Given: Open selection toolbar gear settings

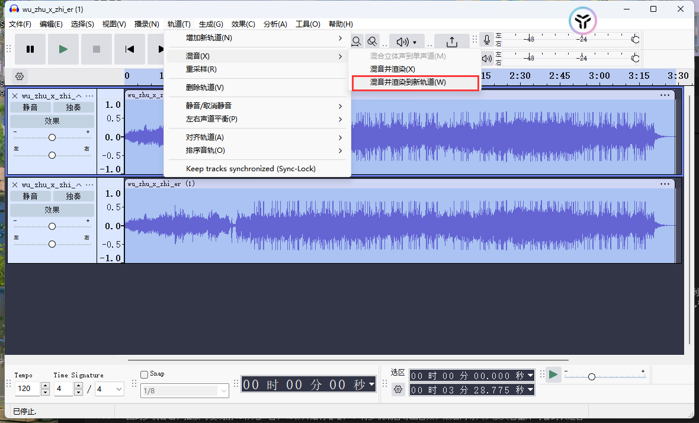Looking at the screenshot, I should [398, 389].
